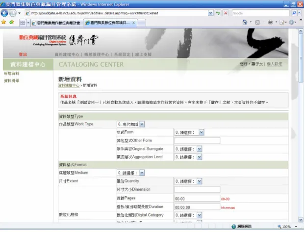Open a new blank tab

(x=142, y=23)
